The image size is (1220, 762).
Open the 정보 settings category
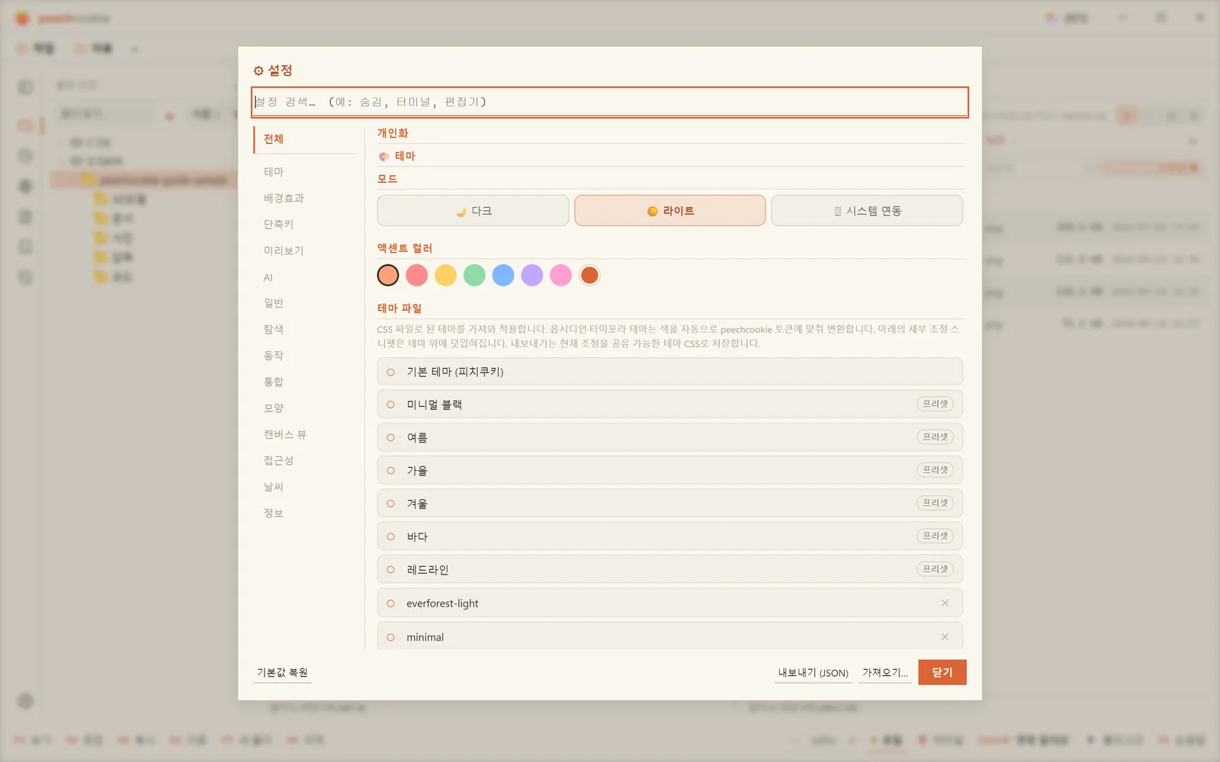click(304, 514)
